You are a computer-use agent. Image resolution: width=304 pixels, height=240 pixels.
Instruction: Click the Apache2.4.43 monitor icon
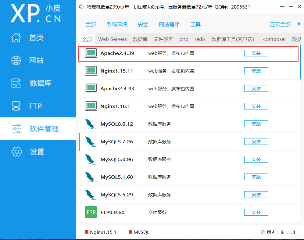[x=91, y=88]
